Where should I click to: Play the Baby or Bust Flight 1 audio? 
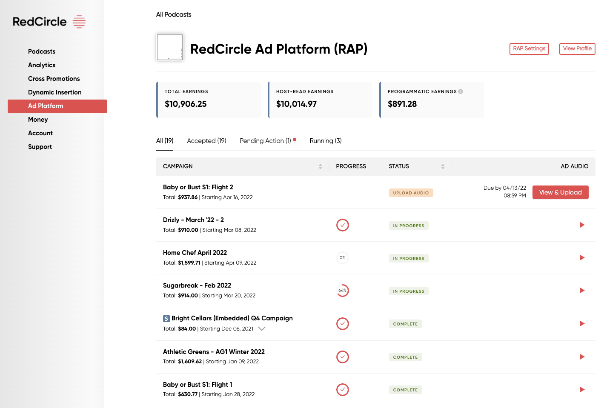pos(582,389)
